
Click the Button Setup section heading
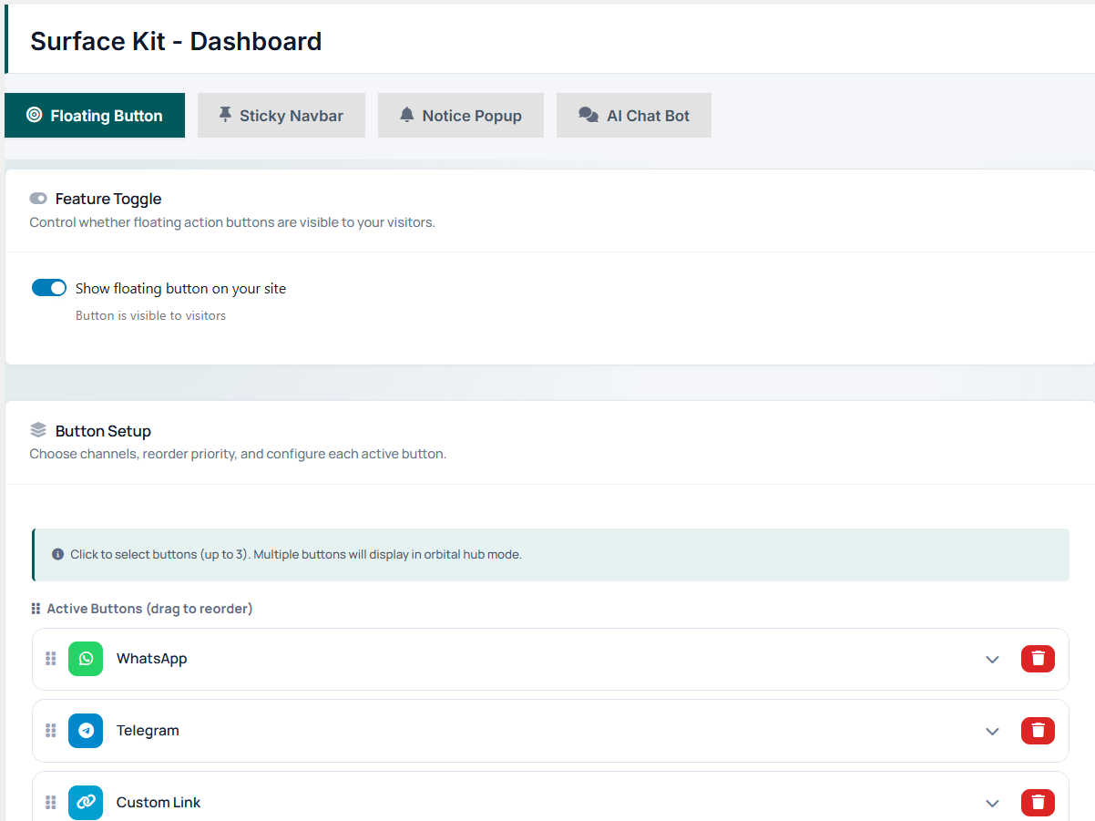point(103,431)
